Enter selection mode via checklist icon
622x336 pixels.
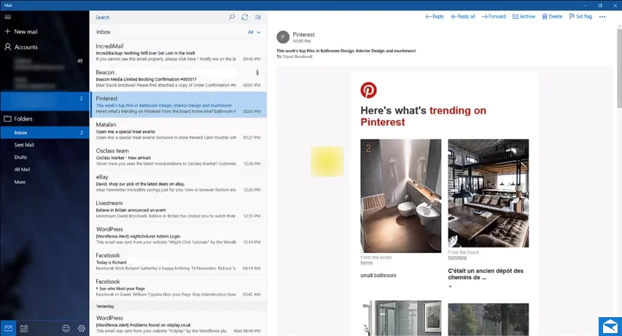coord(257,17)
